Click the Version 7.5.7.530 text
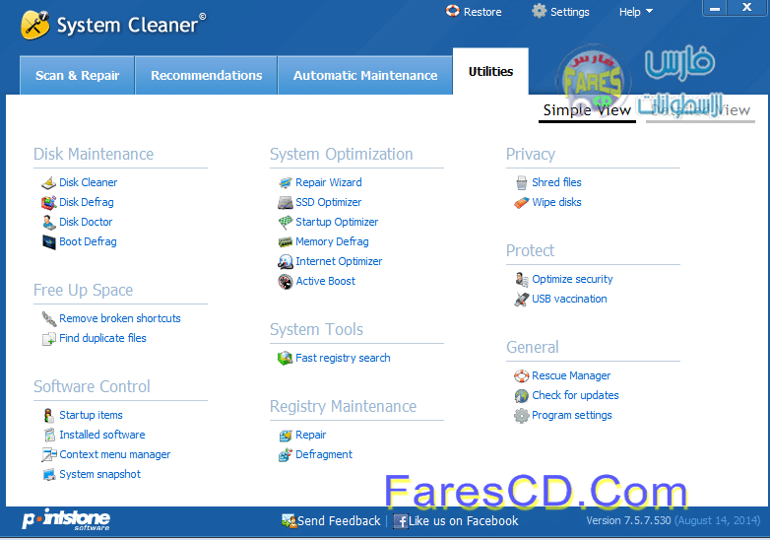The height and width of the screenshot is (540, 770). tap(628, 521)
